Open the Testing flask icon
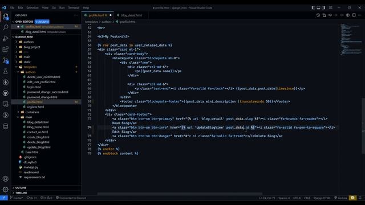The width and height of the screenshot is (365, 205). click(5, 71)
